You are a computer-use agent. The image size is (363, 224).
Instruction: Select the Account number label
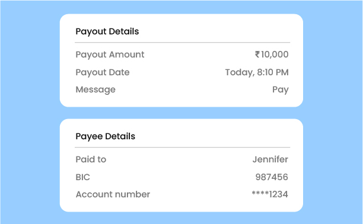point(113,194)
